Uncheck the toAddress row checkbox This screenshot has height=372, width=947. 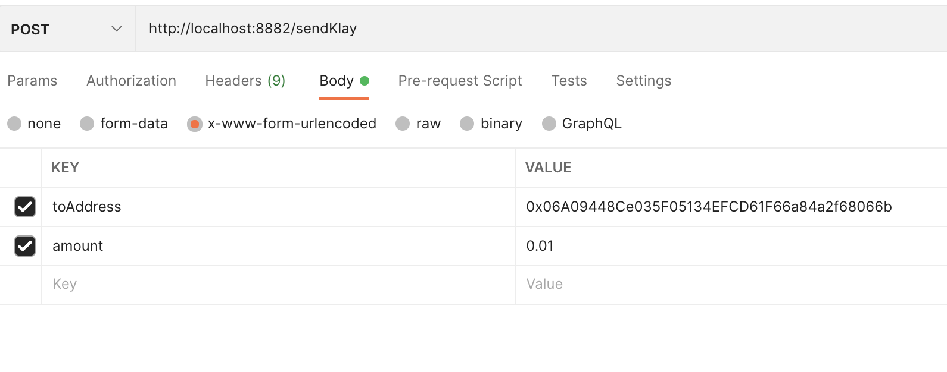pos(25,207)
